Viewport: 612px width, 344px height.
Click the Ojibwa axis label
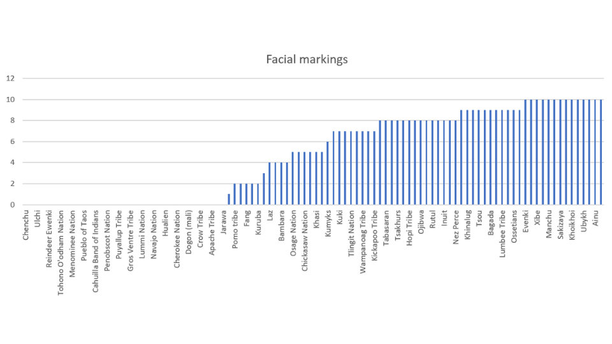421,222
